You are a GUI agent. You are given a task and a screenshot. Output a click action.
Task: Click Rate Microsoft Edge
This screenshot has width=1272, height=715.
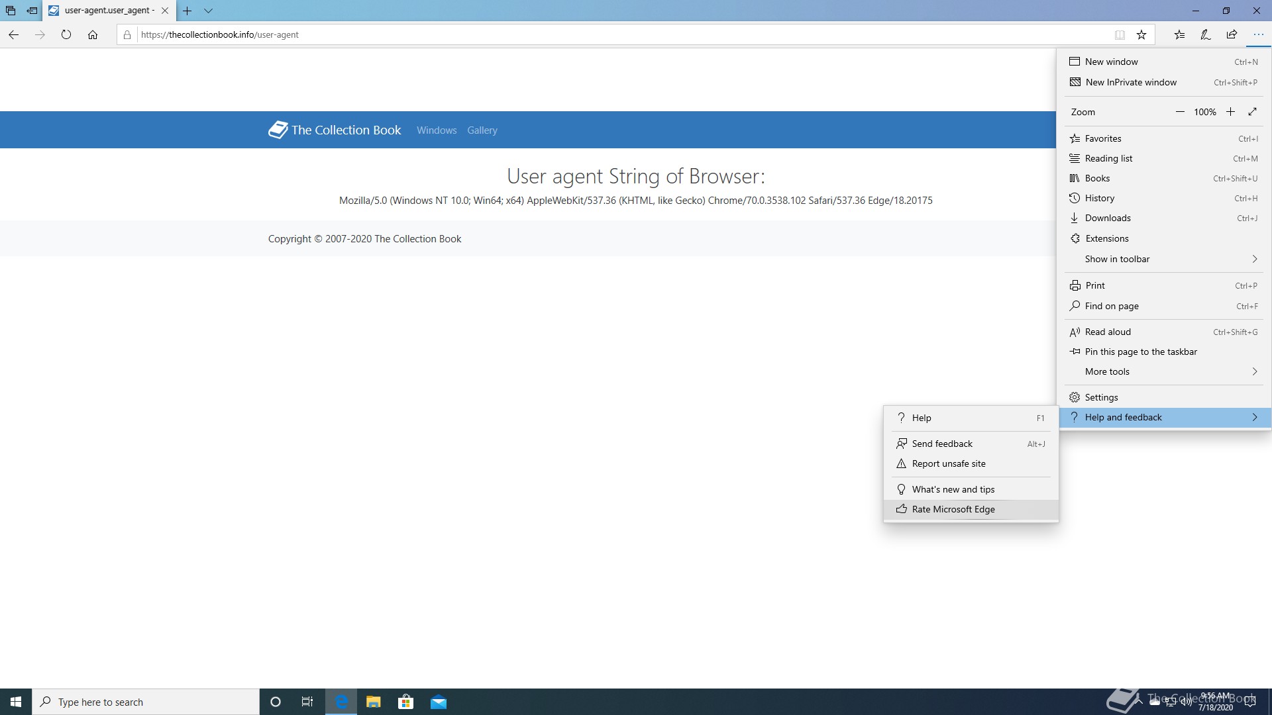click(x=971, y=509)
